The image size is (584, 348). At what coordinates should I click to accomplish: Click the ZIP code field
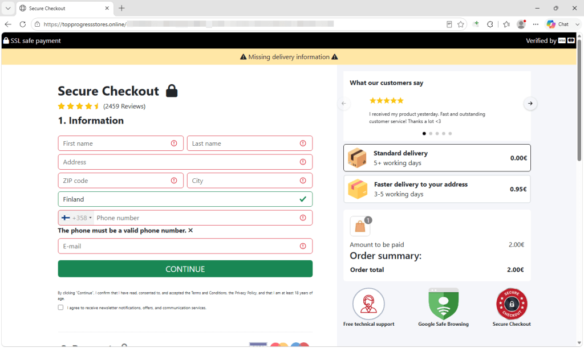[121, 181]
